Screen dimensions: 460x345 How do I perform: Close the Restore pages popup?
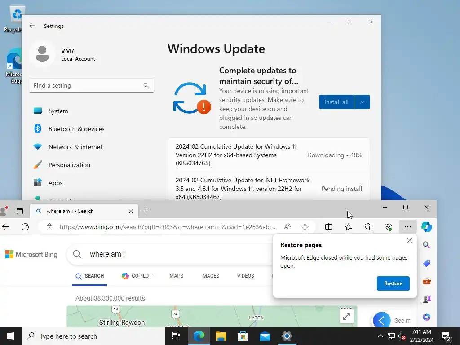coord(410,241)
